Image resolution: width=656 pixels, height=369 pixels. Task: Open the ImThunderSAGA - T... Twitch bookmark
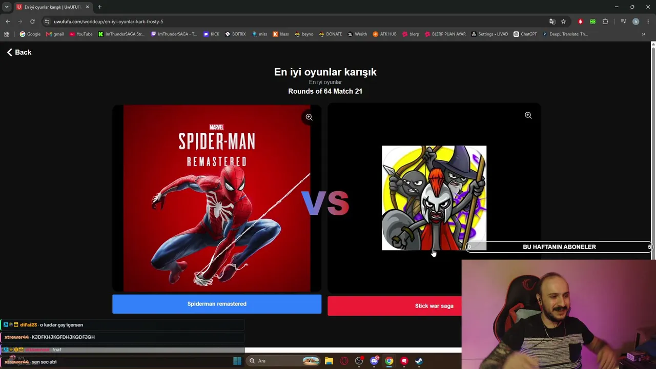coord(174,34)
